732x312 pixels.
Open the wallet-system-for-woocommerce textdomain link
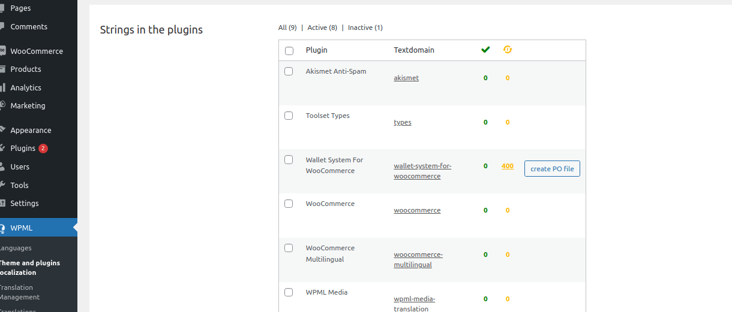point(422,171)
